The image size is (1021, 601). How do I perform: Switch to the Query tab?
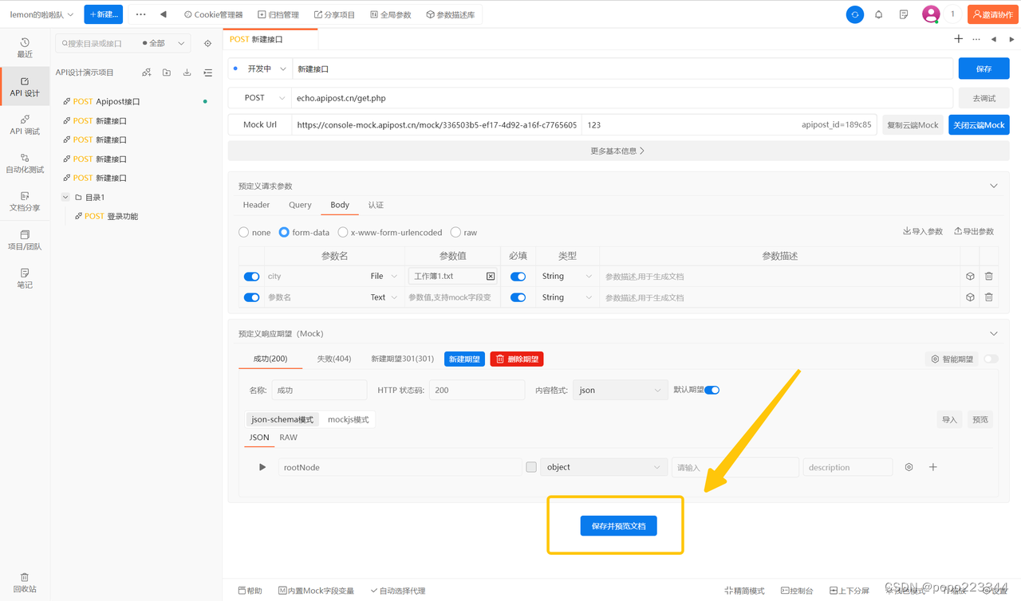(x=300, y=205)
